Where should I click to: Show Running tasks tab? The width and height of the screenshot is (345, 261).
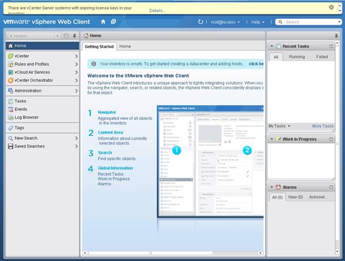[x=297, y=57]
